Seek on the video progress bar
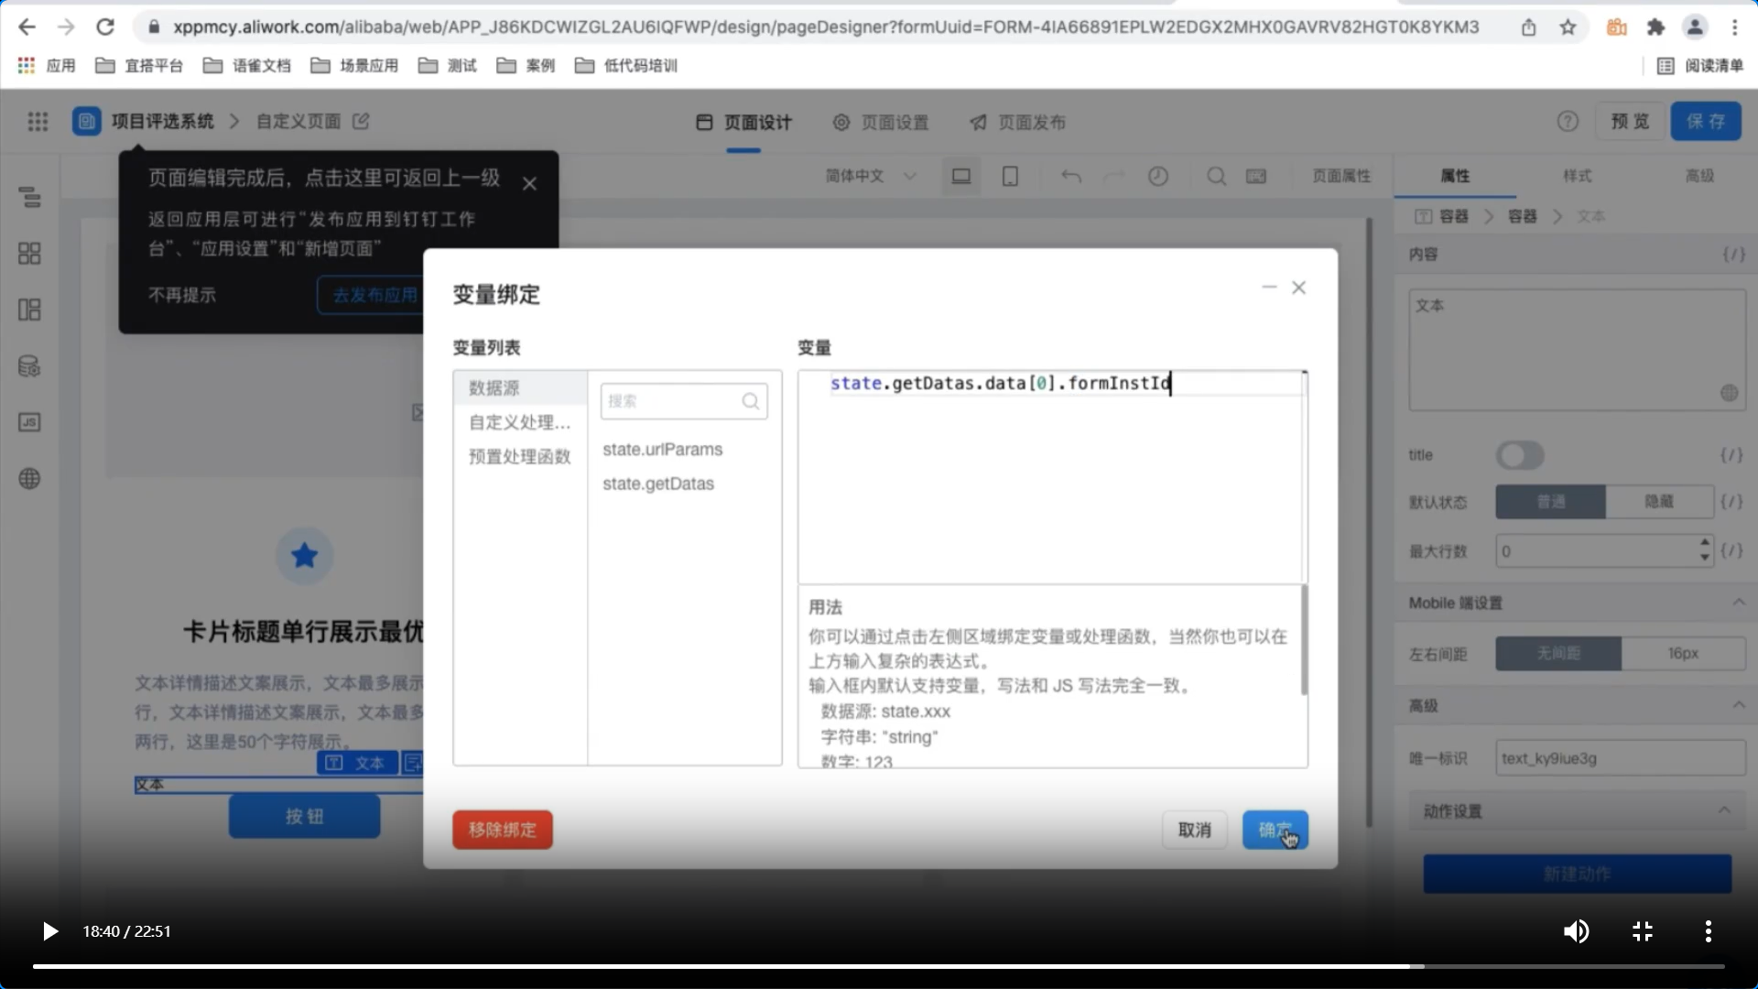This screenshot has width=1758, height=989. (x=879, y=966)
